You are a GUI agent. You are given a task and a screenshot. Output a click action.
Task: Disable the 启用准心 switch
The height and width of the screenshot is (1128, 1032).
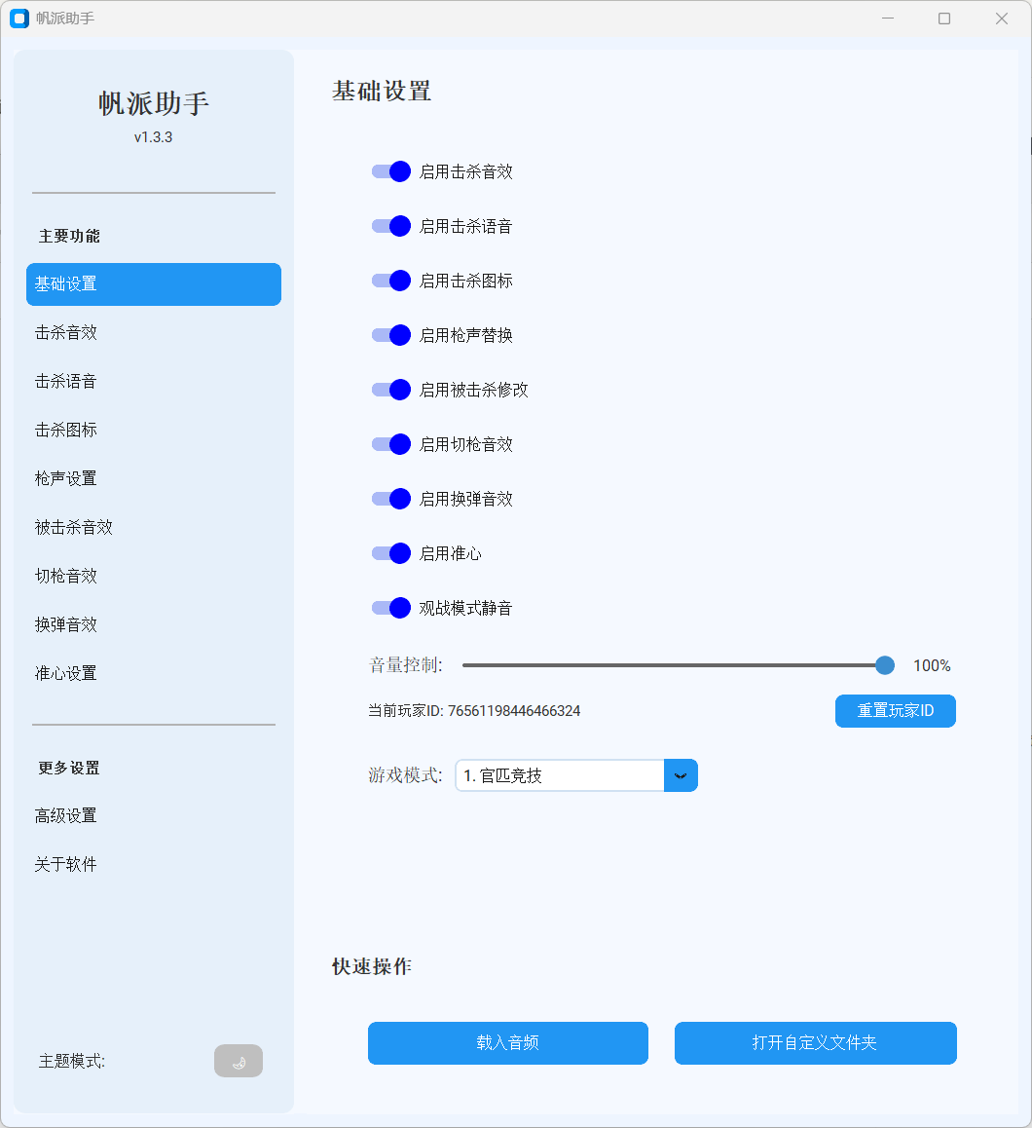pos(390,553)
